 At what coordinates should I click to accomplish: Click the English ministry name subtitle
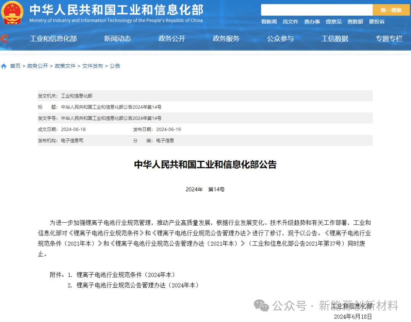[116, 21]
